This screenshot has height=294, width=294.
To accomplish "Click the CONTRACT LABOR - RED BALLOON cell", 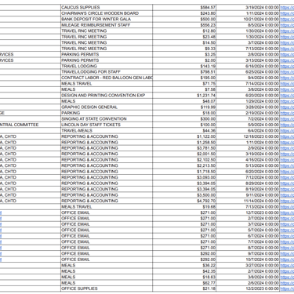I will 107,78.
